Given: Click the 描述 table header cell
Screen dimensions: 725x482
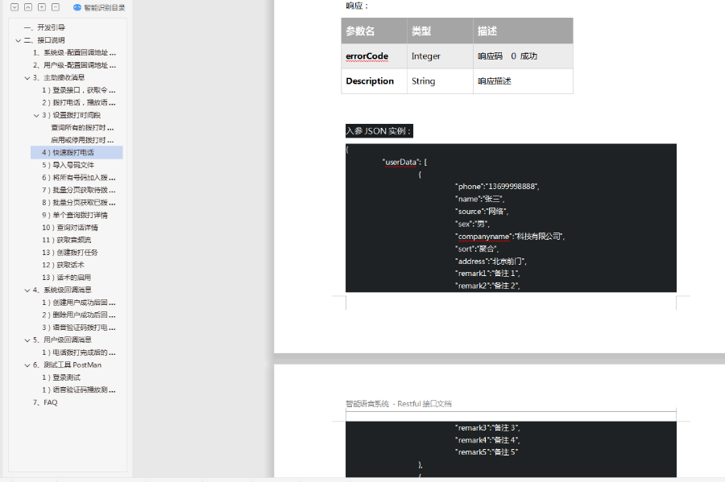Looking at the screenshot, I should point(523,31).
